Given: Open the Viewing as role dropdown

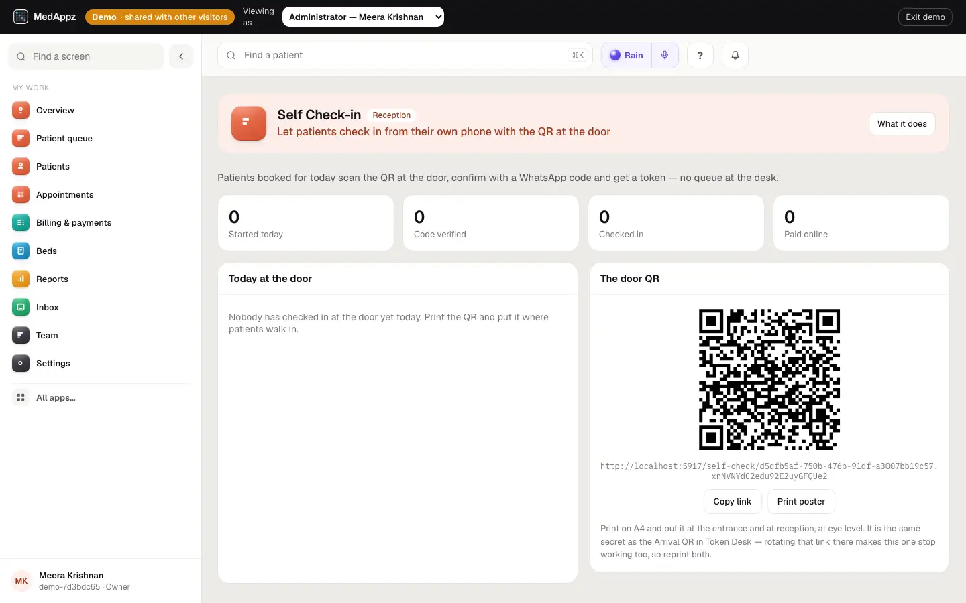Looking at the screenshot, I should click(363, 17).
